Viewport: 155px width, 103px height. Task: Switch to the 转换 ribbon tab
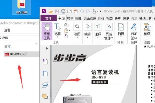[70, 18]
